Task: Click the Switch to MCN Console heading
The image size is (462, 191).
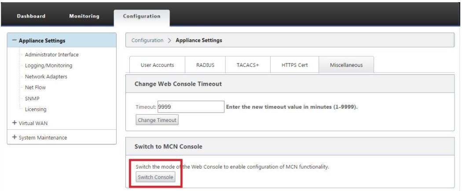Action: click(168, 146)
